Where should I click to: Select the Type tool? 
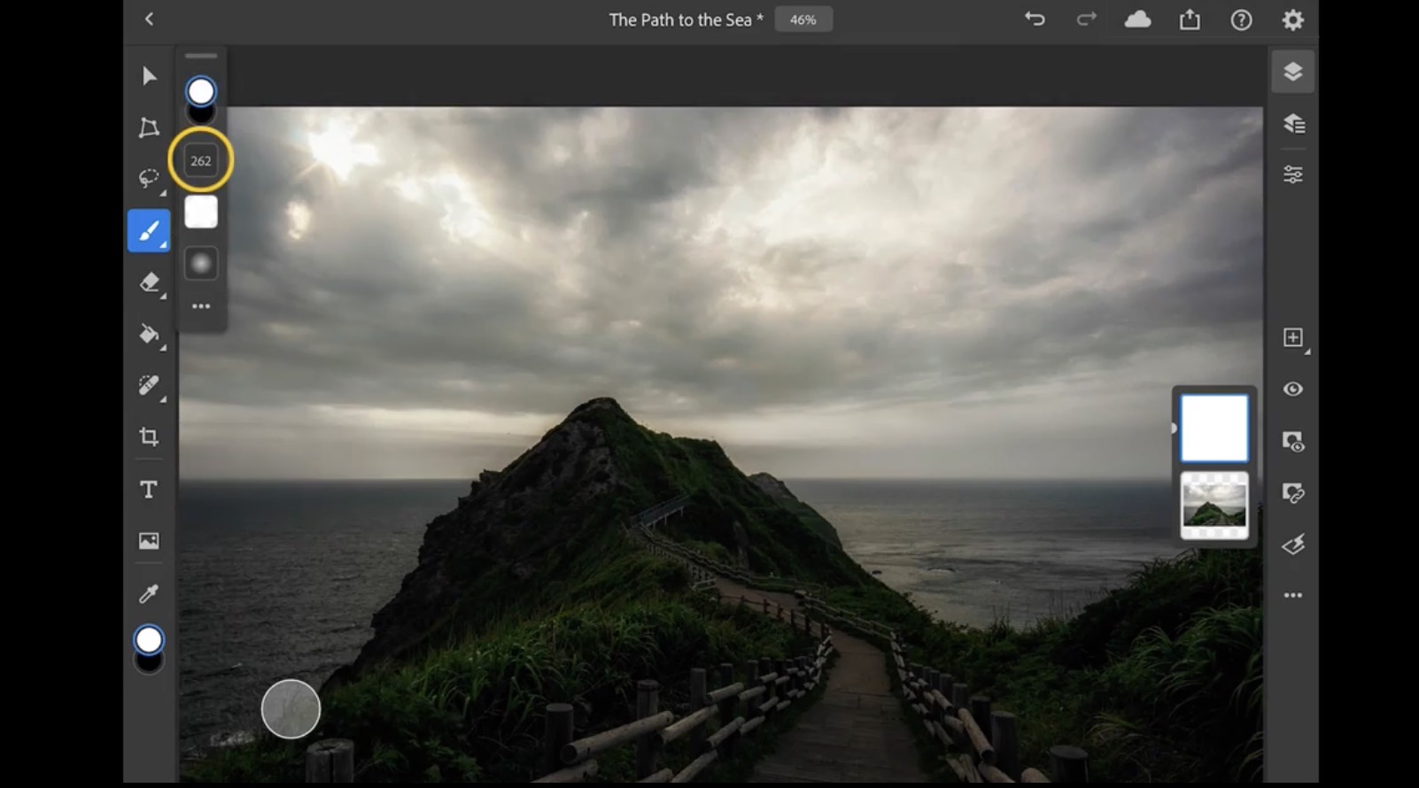pos(149,490)
